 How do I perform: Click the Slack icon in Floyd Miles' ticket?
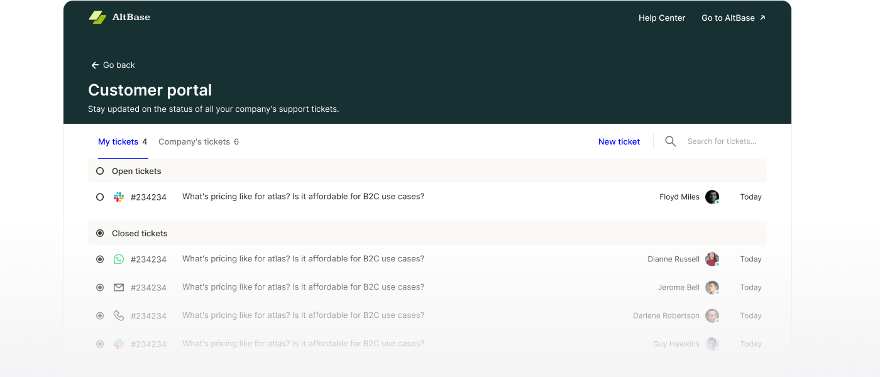point(119,197)
